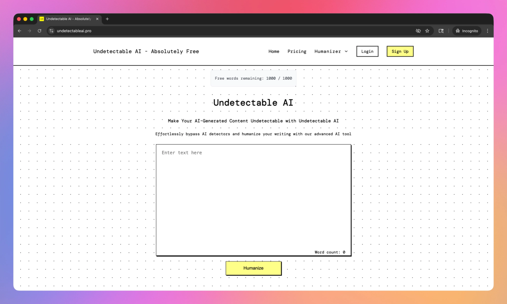Check the free words remaining counter
Image resolution: width=507 pixels, height=304 pixels.
253,78
